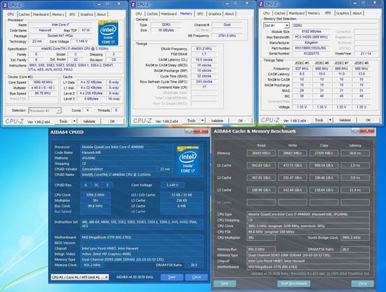The width and height of the screenshot is (386, 292).
Task: Expand the Tools arrow in the CPU-Z Memory window
Action: 202,121
